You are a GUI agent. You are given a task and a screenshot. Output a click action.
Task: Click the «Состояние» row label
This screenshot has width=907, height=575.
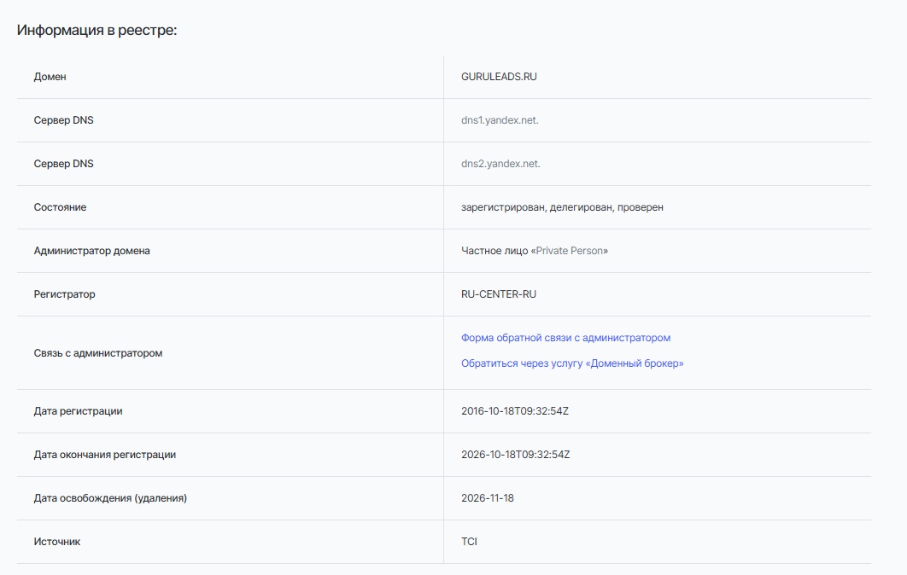tap(60, 207)
